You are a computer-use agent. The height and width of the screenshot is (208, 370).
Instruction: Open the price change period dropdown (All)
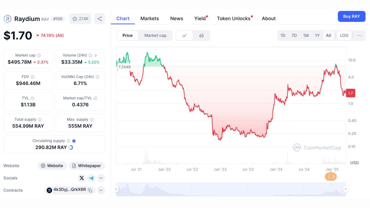(x=50, y=35)
